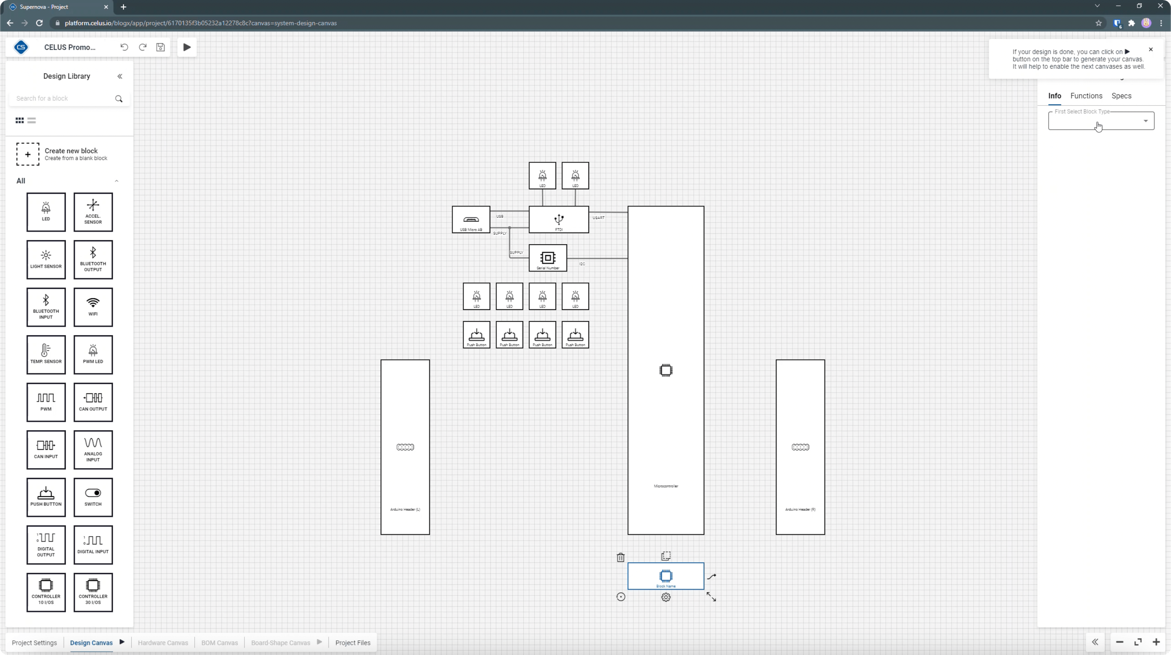Screen dimensions: 1171x655
Task: Select the Arduino Header (L) block
Action: point(405,447)
